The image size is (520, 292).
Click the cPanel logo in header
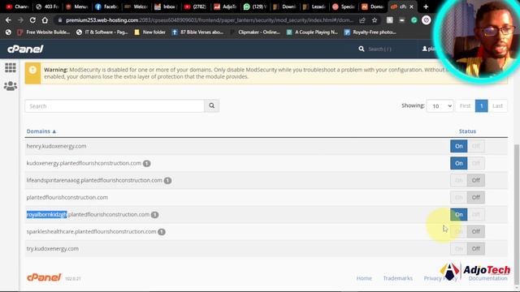pos(25,49)
